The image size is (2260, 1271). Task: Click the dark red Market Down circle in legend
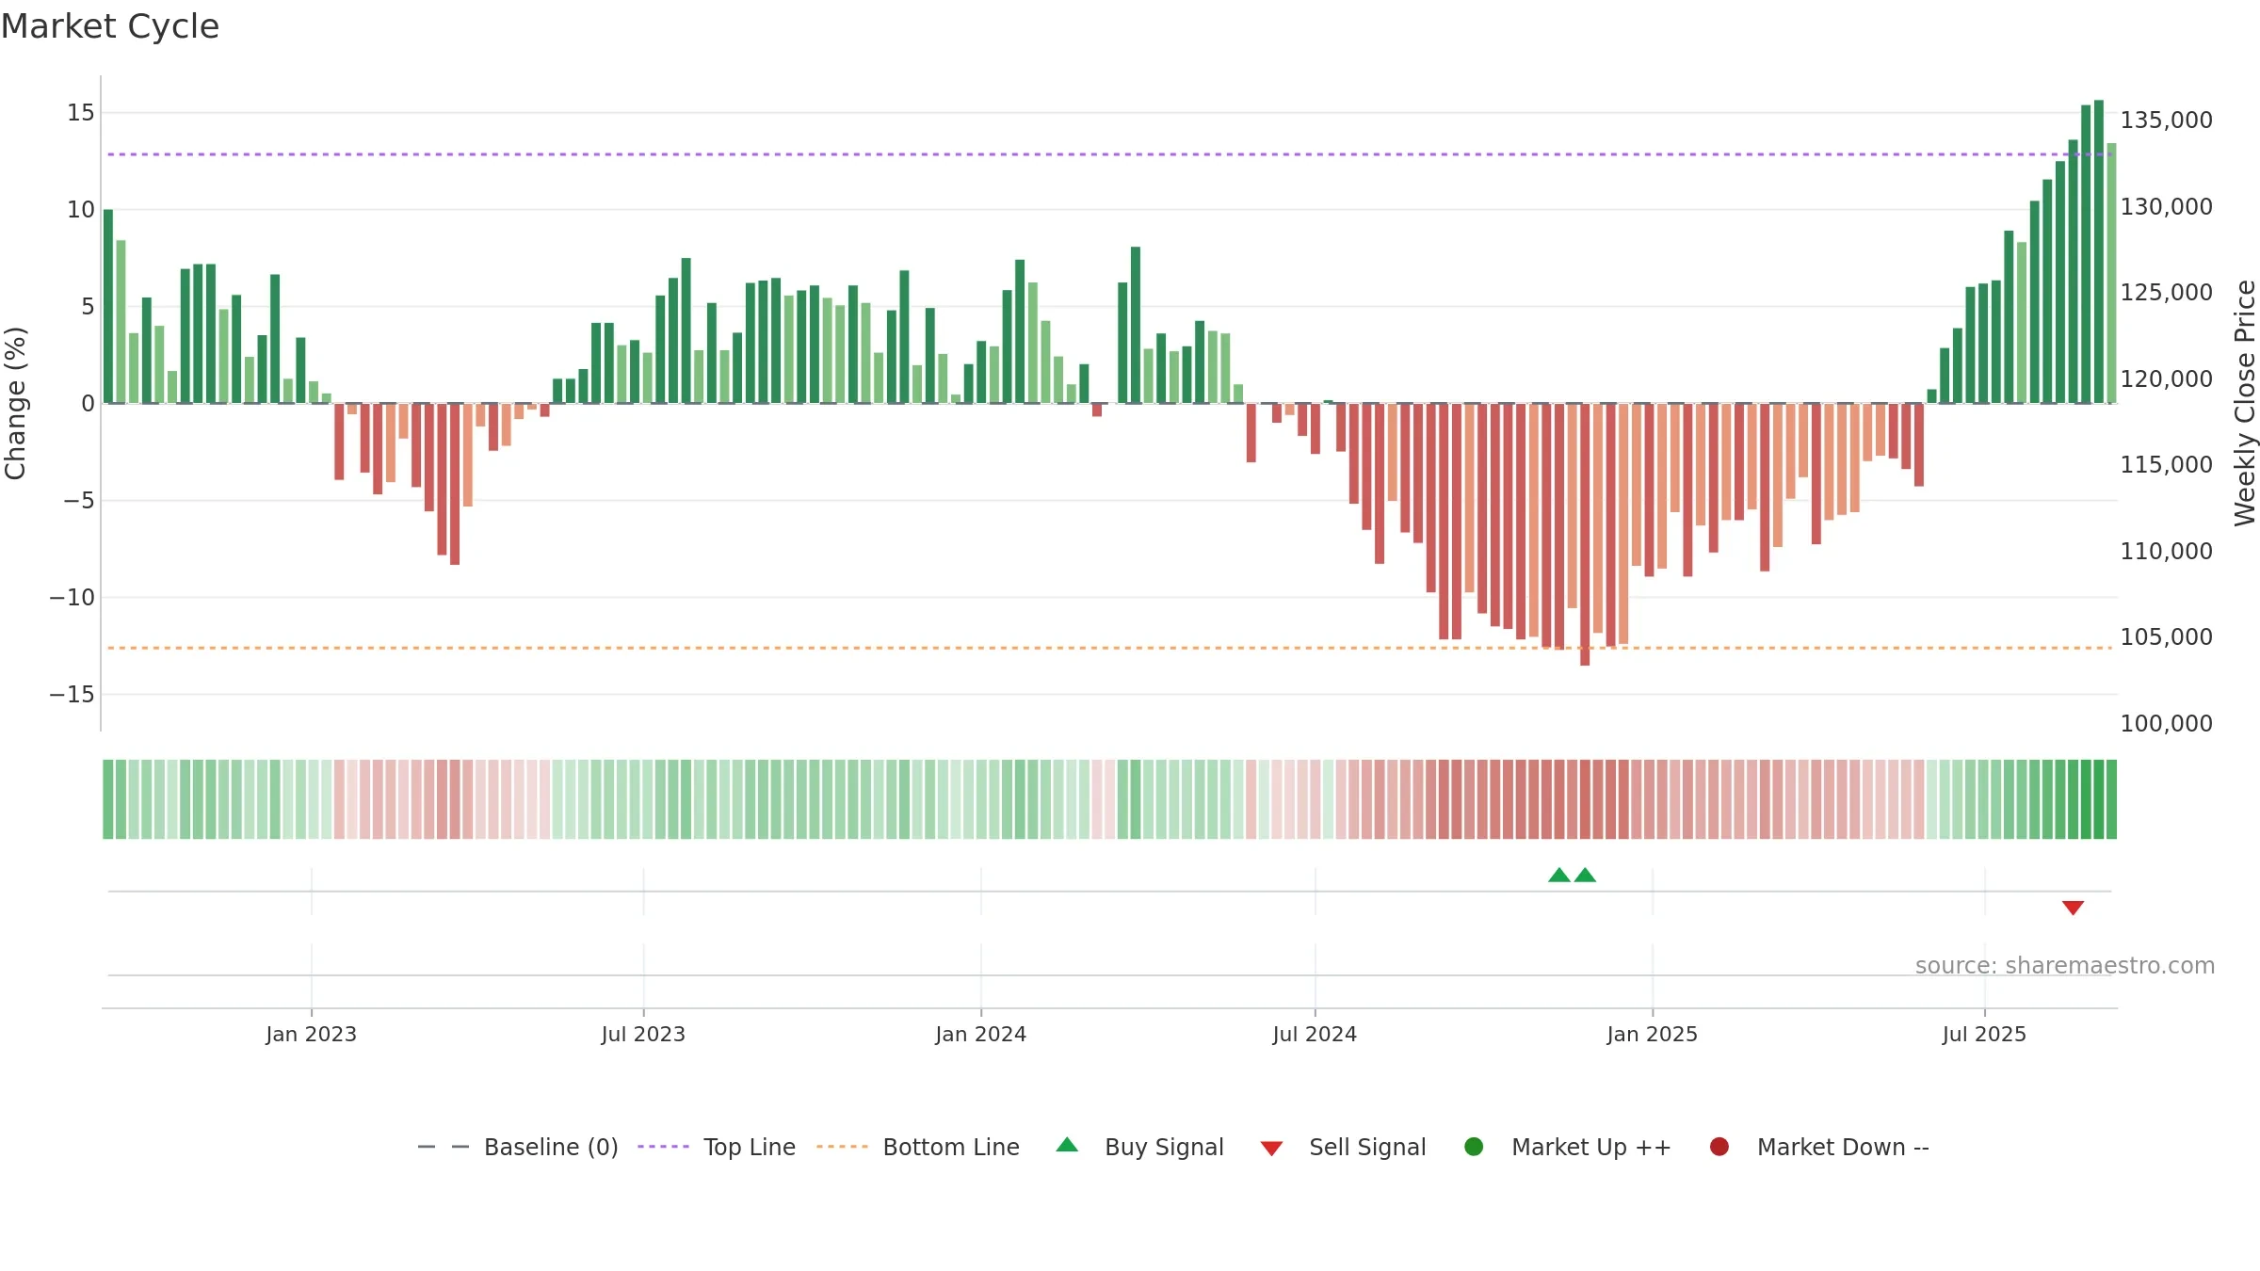click(1719, 1147)
